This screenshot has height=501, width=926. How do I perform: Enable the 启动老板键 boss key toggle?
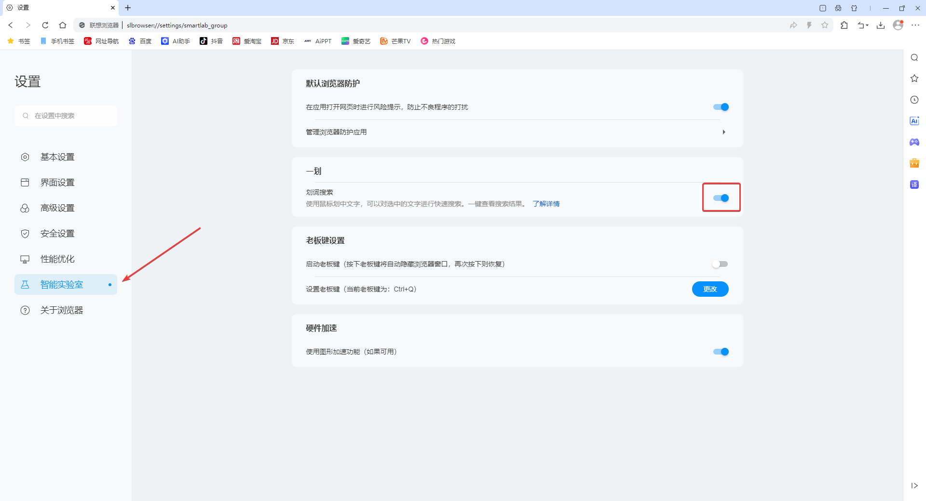coord(720,264)
